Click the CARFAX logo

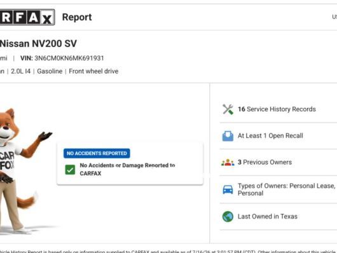click(x=27, y=17)
